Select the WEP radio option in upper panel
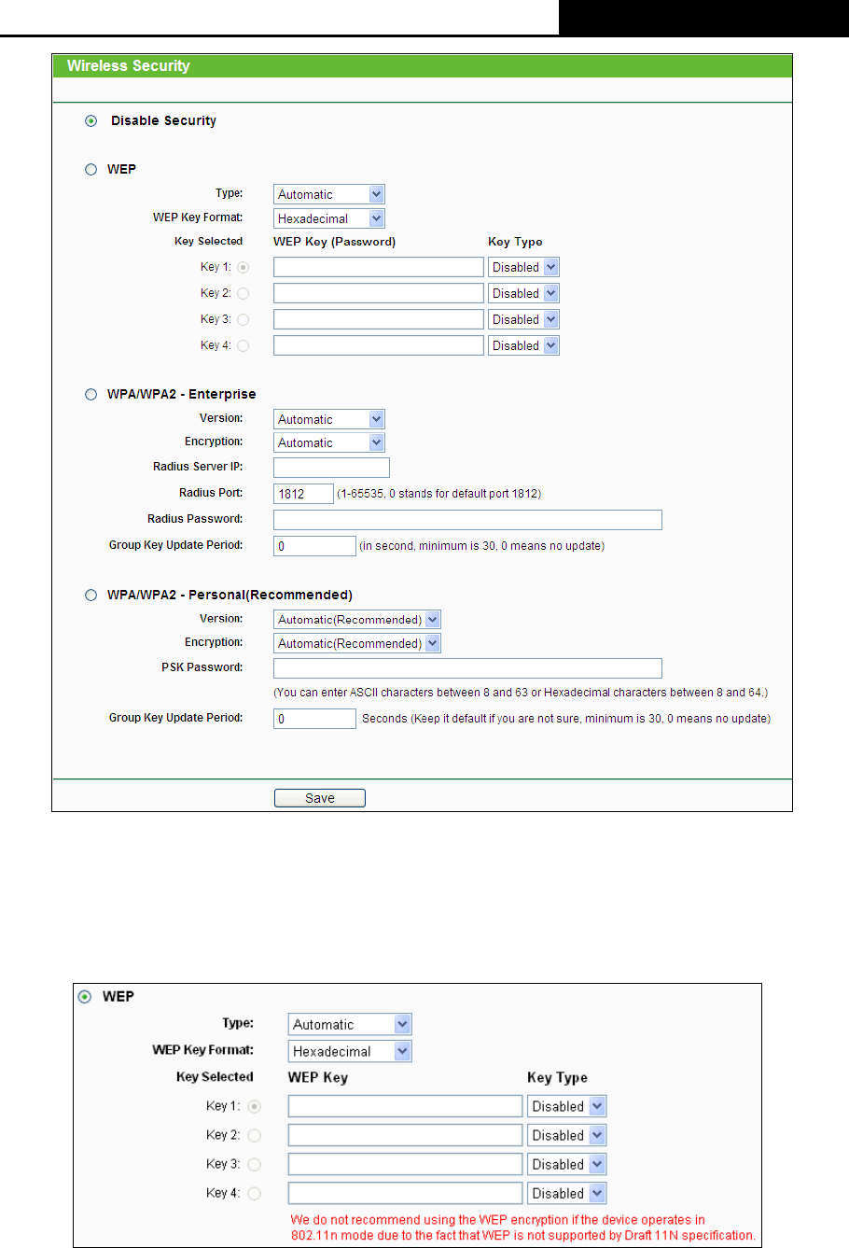 tap(90, 170)
